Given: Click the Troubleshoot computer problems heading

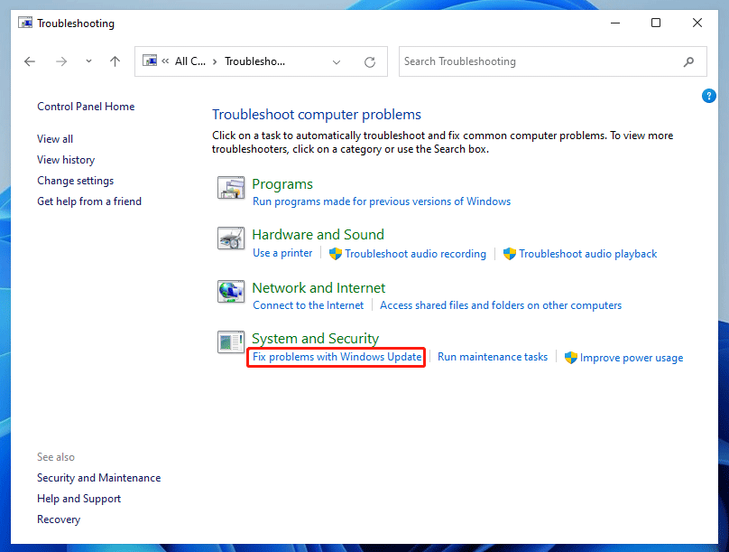Looking at the screenshot, I should 317,115.
